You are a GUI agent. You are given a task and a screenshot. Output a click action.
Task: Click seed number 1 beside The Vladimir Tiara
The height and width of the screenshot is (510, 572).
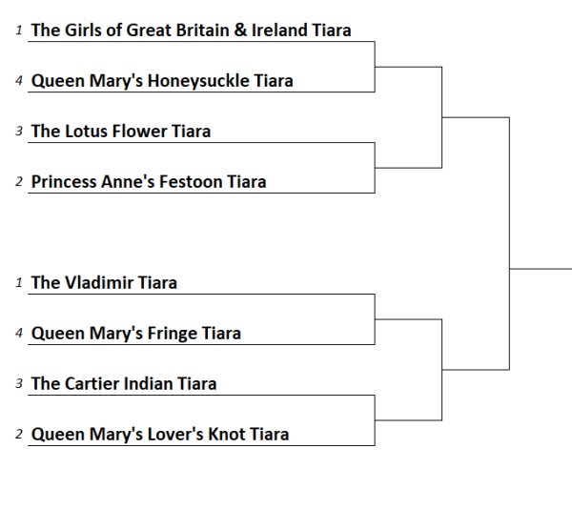click(19, 283)
